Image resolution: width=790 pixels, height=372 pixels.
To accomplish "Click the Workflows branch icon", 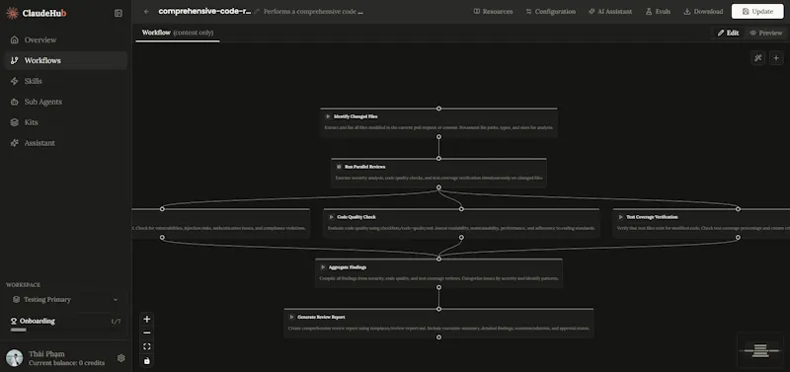I will click(15, 60).
